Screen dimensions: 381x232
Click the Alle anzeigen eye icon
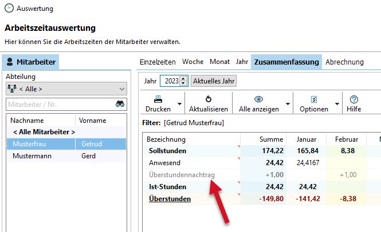click(258, 99)
